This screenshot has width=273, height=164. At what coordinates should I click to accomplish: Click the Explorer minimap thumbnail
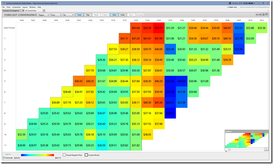point(246,140)
